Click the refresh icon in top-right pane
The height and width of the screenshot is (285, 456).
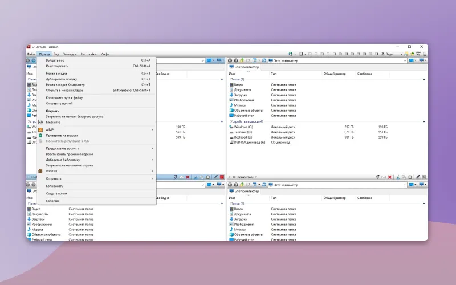264,60
